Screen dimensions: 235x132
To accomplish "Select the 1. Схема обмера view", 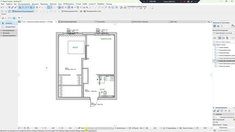I will click(x=223, y=47).
